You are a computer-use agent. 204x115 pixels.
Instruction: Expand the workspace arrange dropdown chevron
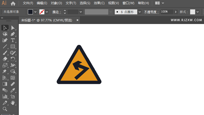(x=163, y=3)
